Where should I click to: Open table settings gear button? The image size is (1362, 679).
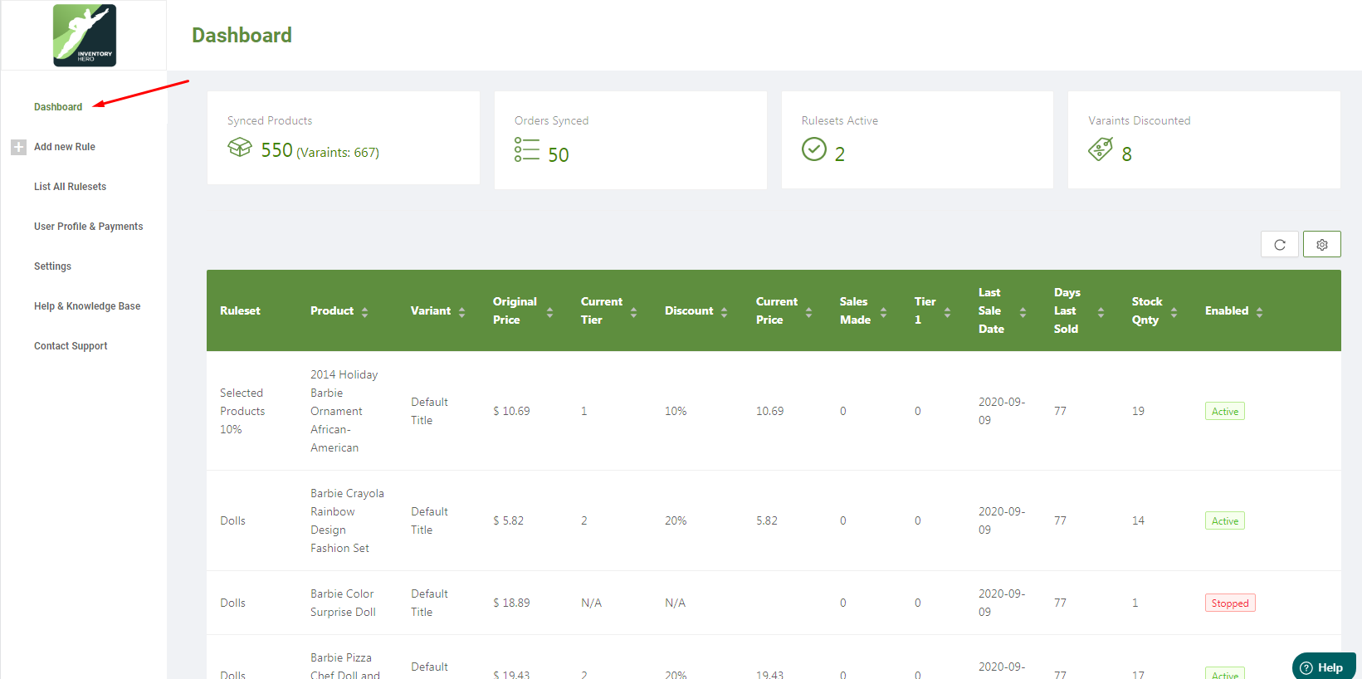point(1322,245)
